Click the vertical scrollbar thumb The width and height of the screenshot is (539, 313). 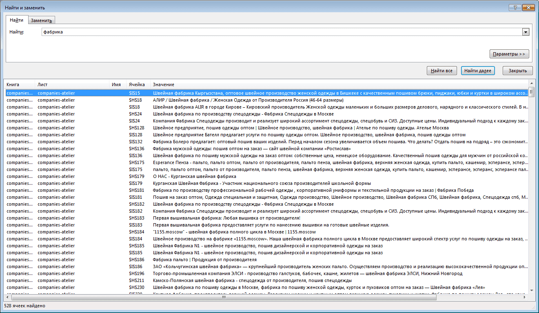(x=531, y=92)
